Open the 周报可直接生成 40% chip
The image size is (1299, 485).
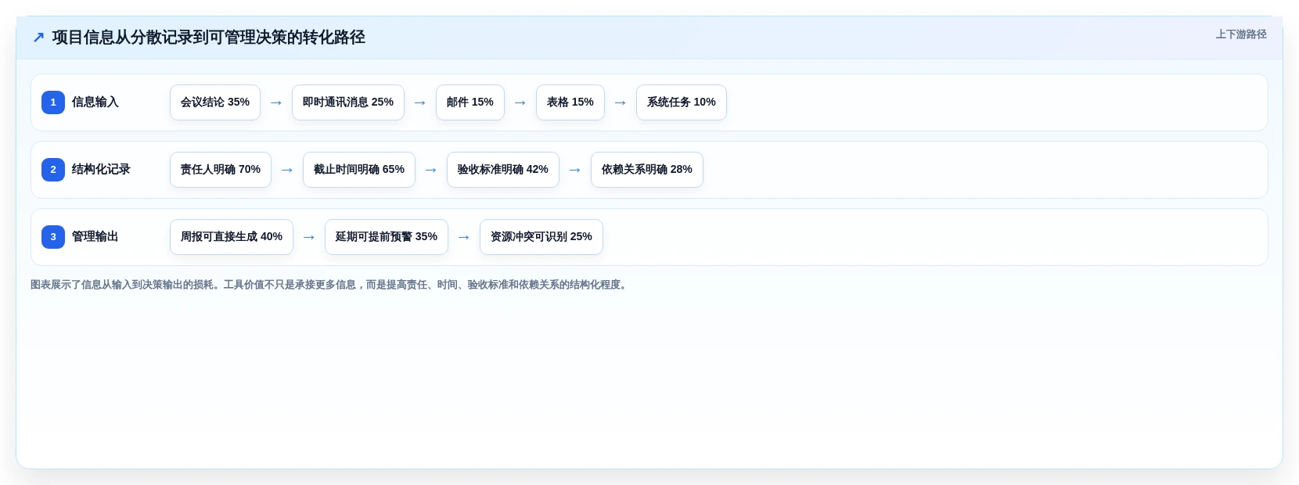(232, 237)
